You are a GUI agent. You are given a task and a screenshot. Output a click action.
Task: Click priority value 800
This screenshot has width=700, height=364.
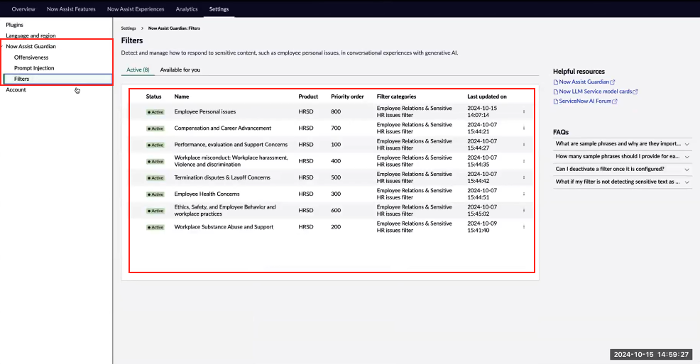point(336,111)
